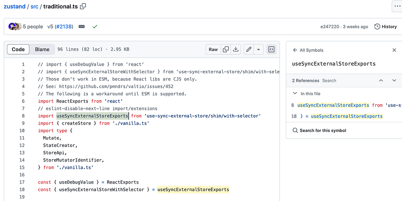Open pull request #2138 link
The image size is (402, 201).
pos(64,26)
